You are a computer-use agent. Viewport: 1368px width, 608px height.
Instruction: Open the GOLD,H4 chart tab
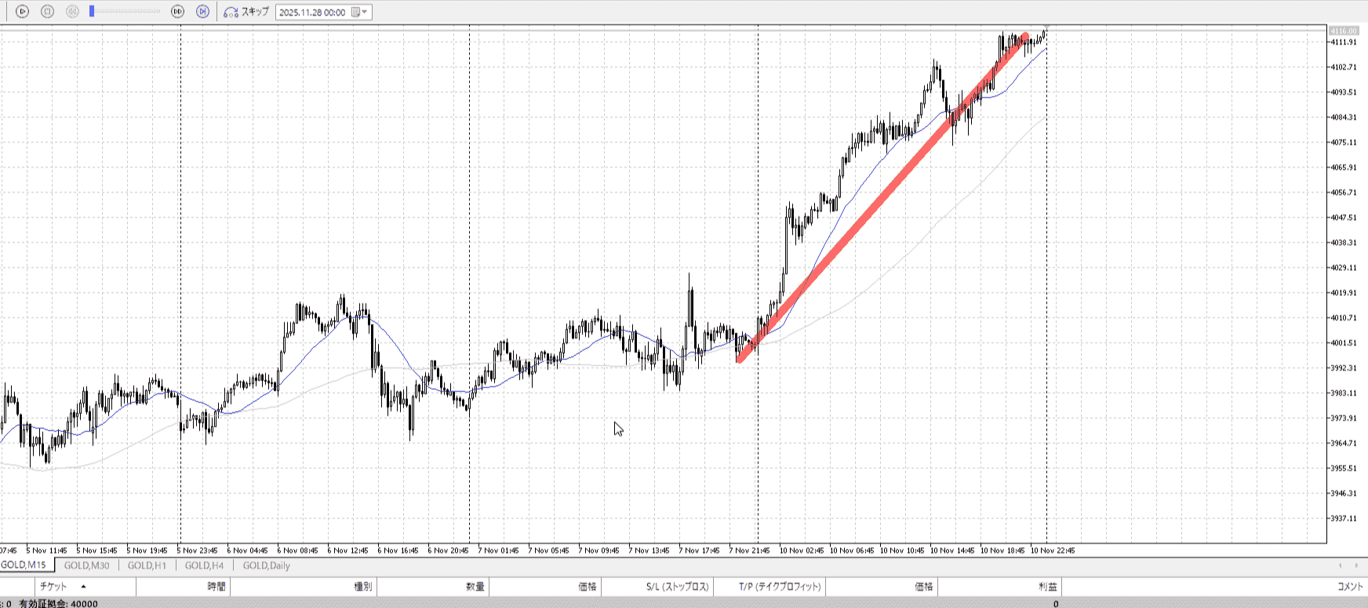204,566
